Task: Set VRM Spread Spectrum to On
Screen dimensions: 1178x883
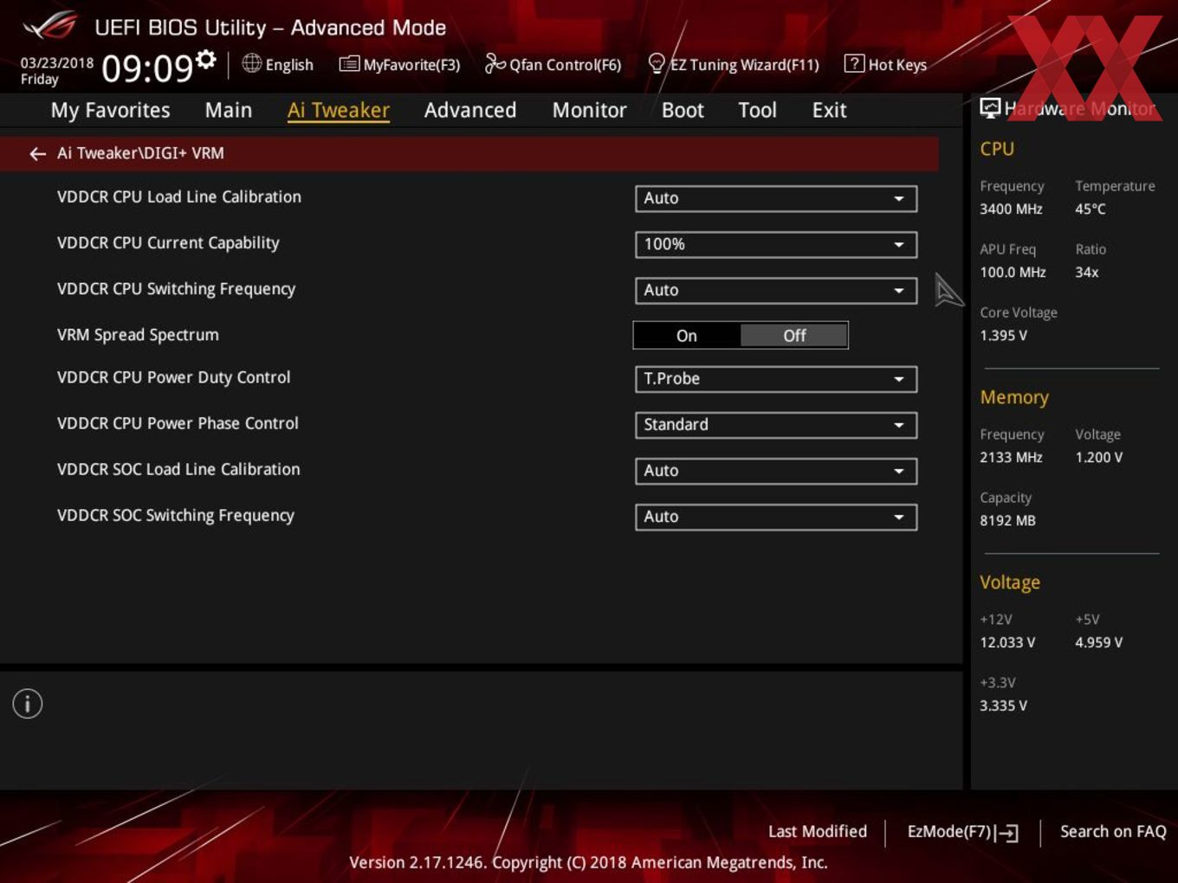Action: tap(687, 336)
